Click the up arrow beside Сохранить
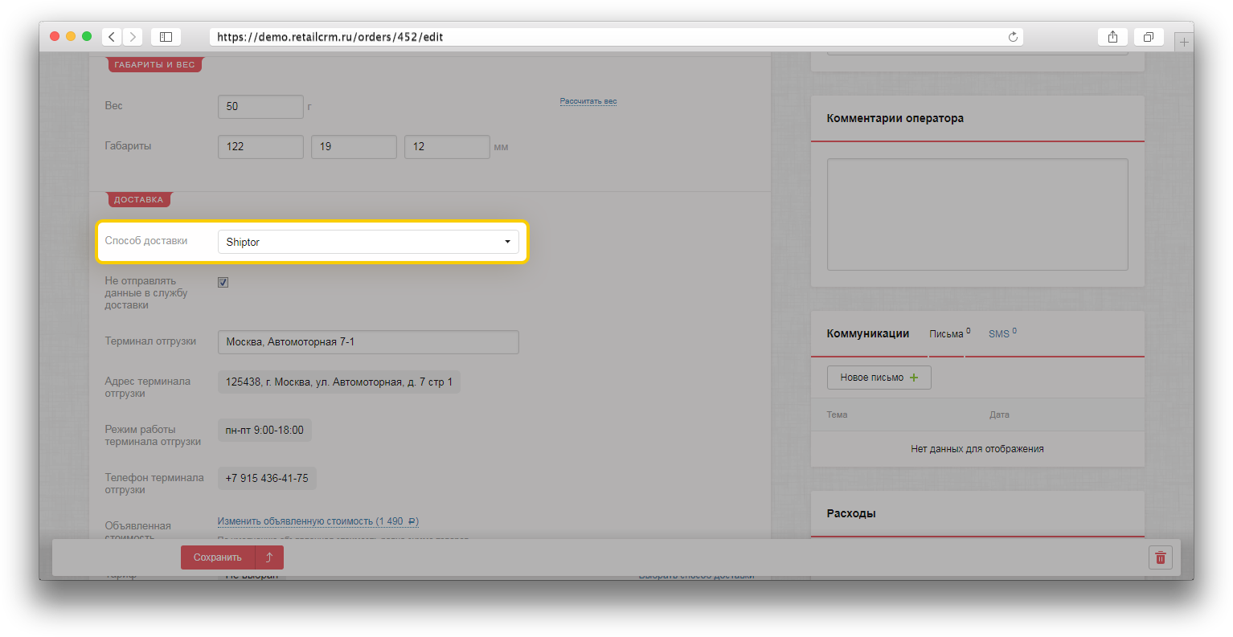The height and width of the screenshot is (637, 1233). click(269, 557)
